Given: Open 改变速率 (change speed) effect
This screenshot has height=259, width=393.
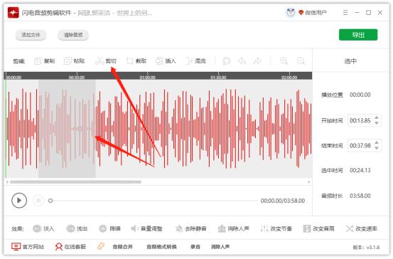Looking at the screenshot, I should 362,228.
